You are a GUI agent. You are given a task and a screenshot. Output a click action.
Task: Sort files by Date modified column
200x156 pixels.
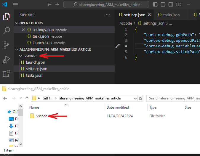pos(118,107)
